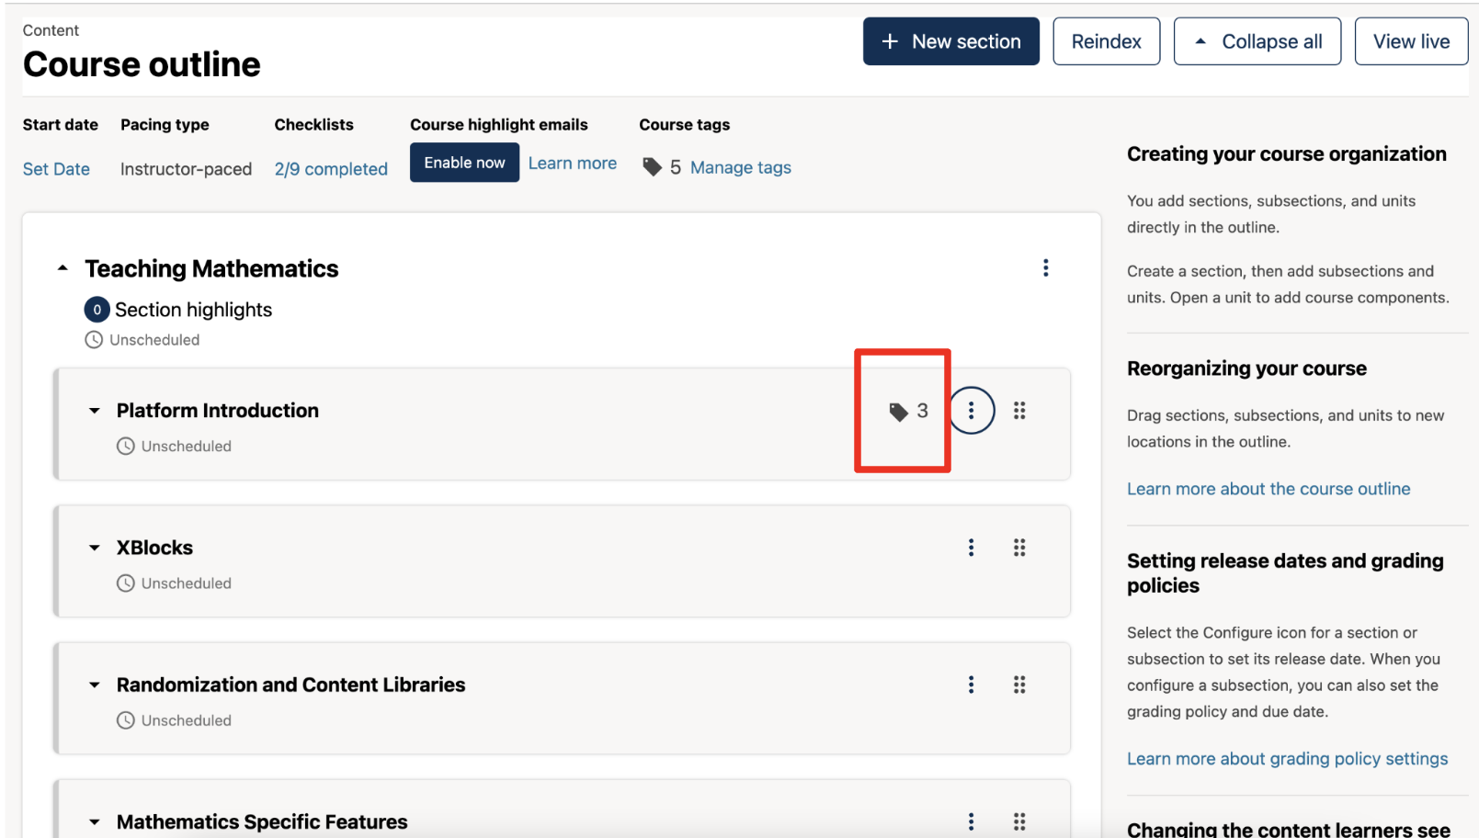The image size is (1479, 838).
Task: Open the Section highlights count badge
Action: (97, 310)
